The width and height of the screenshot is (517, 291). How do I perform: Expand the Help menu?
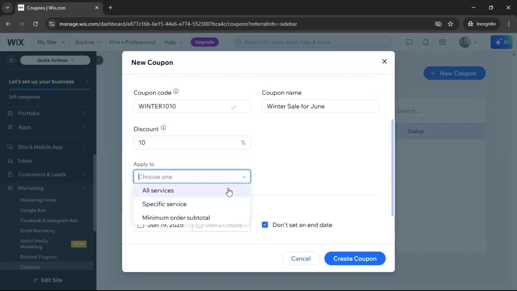point(174,42)
